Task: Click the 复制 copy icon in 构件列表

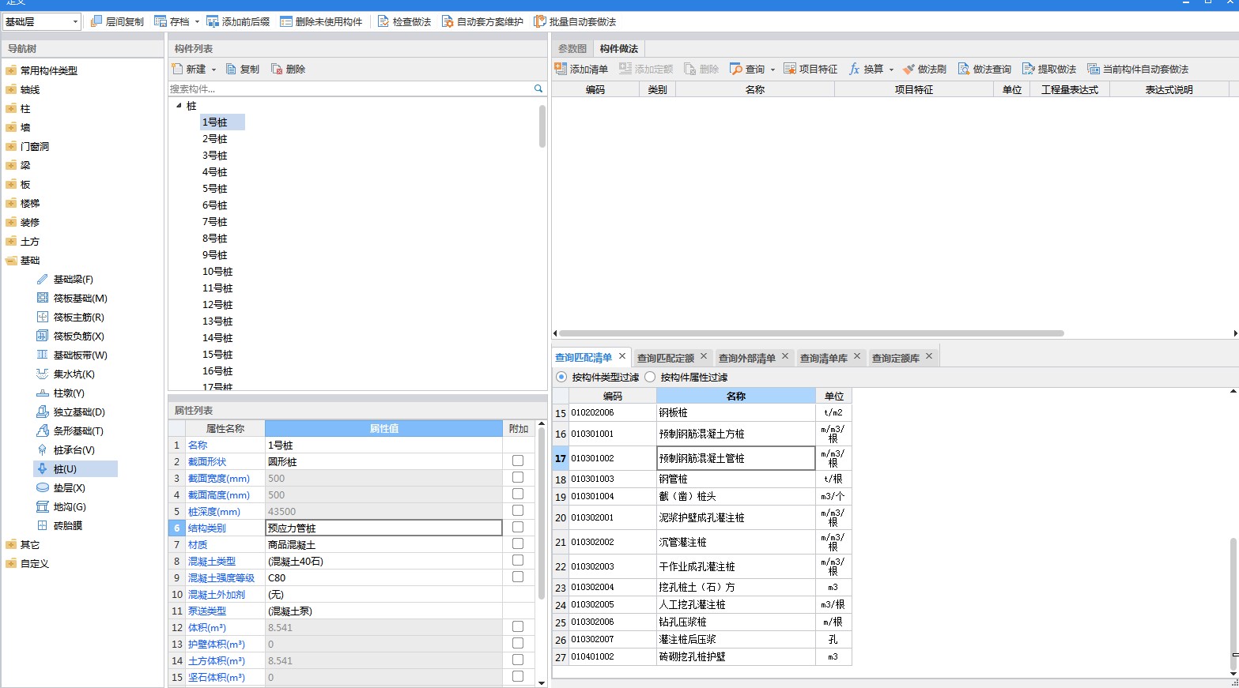Action: point(231,69)
